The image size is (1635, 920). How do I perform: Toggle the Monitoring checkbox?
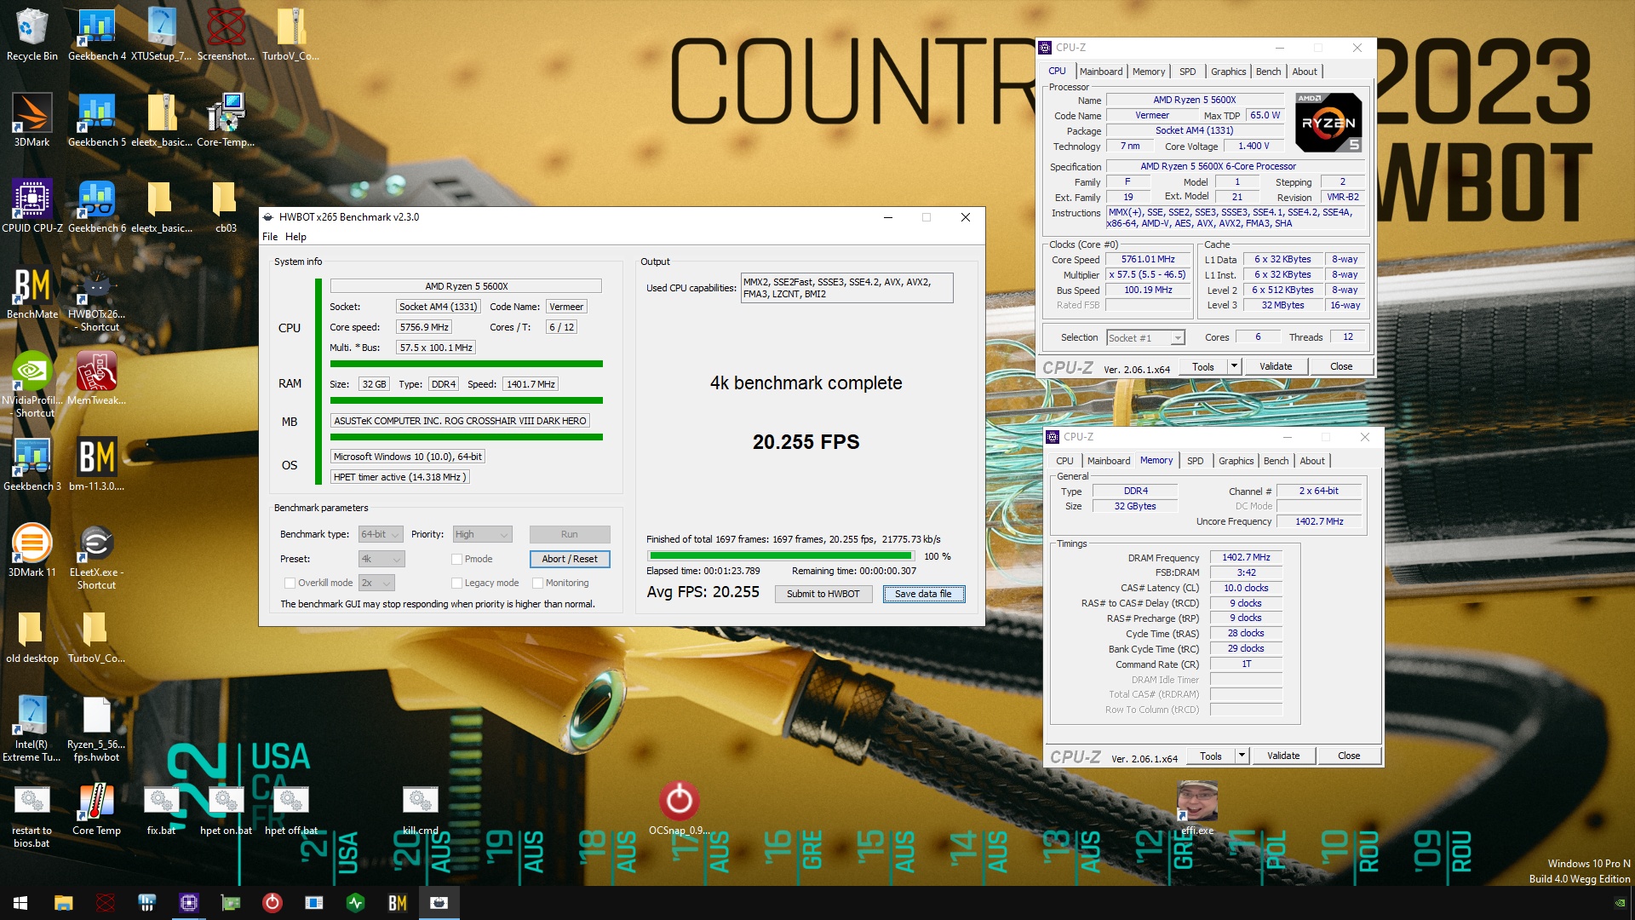[x=537, y=583]
